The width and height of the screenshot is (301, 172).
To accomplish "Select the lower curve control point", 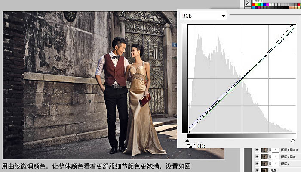I will pos(208,112).
